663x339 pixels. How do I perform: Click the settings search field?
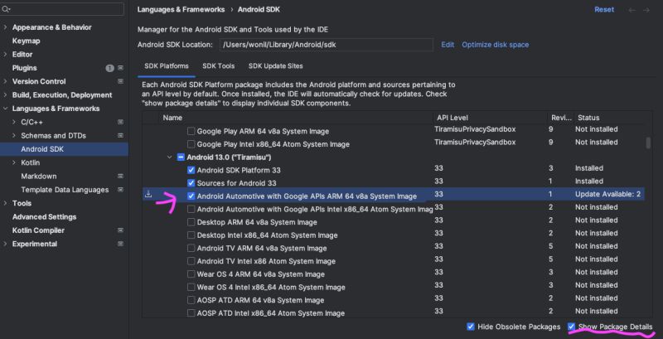(62, 9)
